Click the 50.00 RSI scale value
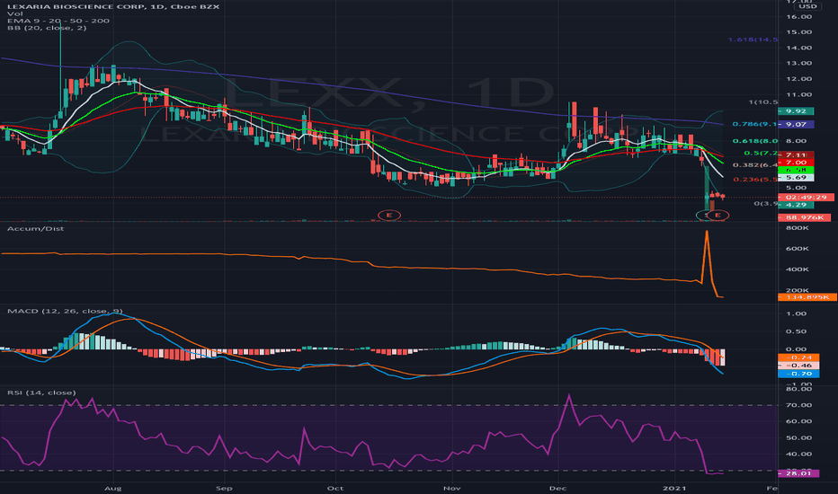Screen dimensions: 838x494 click(799, 437)
